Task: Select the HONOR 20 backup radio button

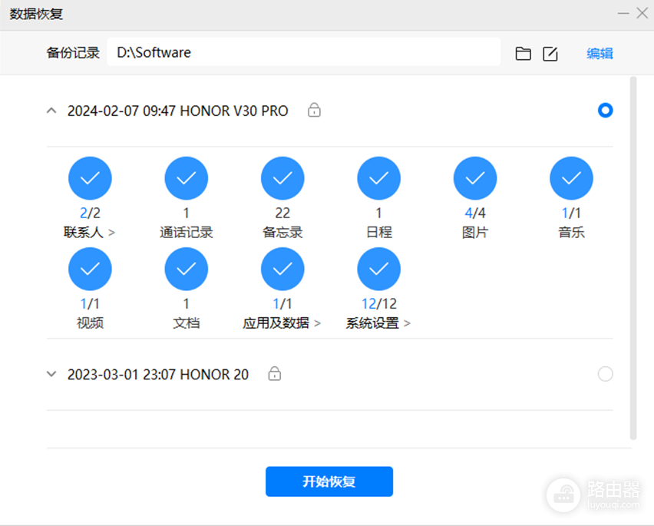Action: point(605,374)
